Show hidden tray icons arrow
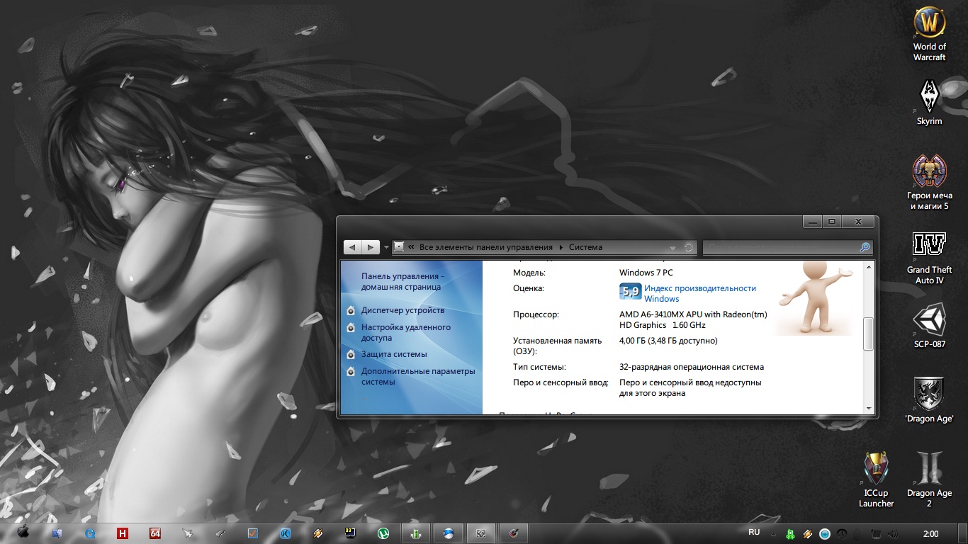 773,534
